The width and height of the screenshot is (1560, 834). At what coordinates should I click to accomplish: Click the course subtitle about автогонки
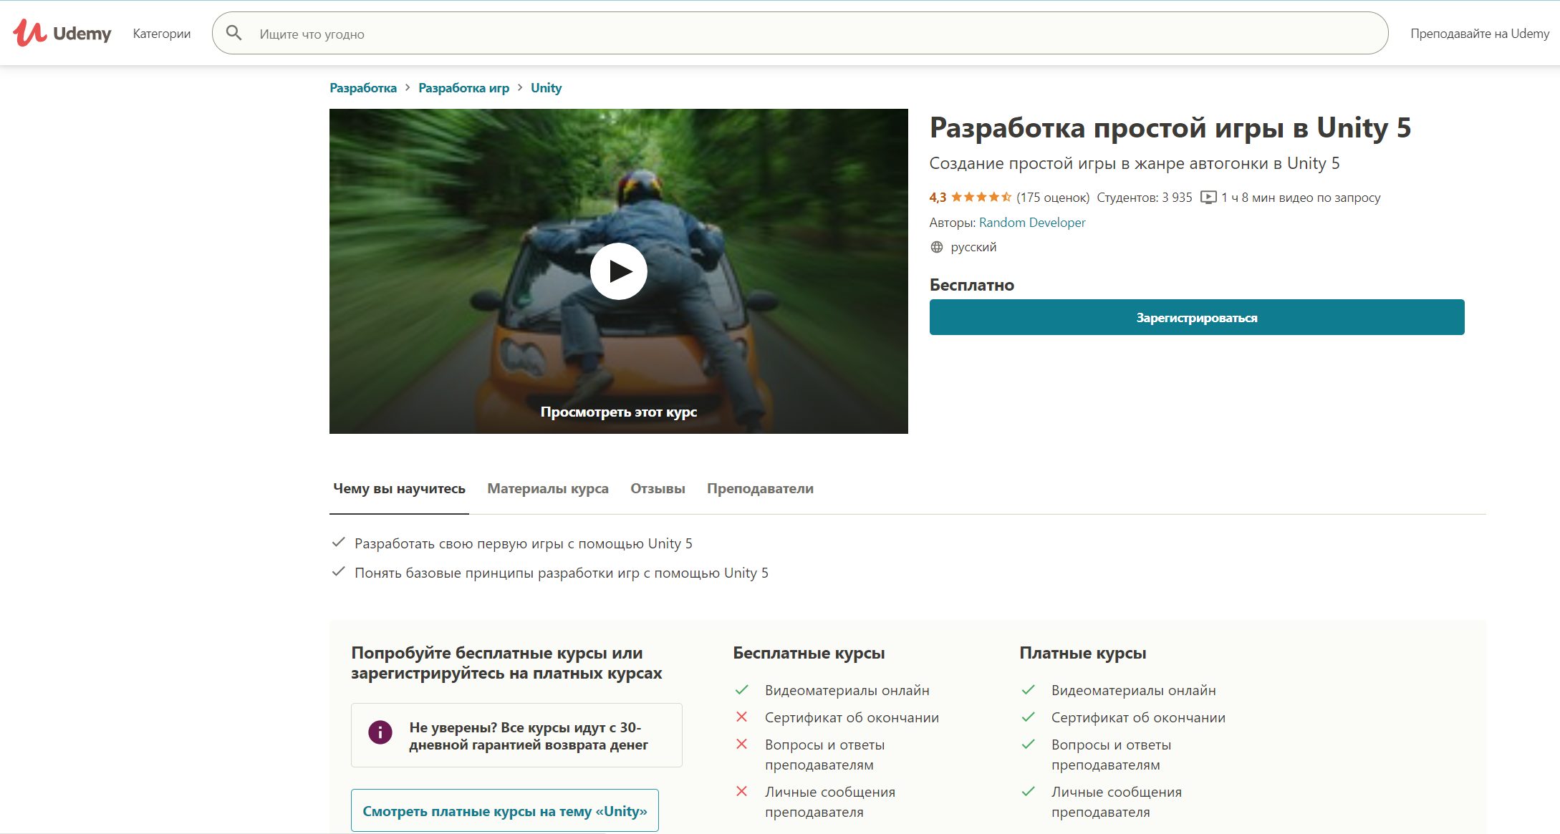coord(1135,163)
